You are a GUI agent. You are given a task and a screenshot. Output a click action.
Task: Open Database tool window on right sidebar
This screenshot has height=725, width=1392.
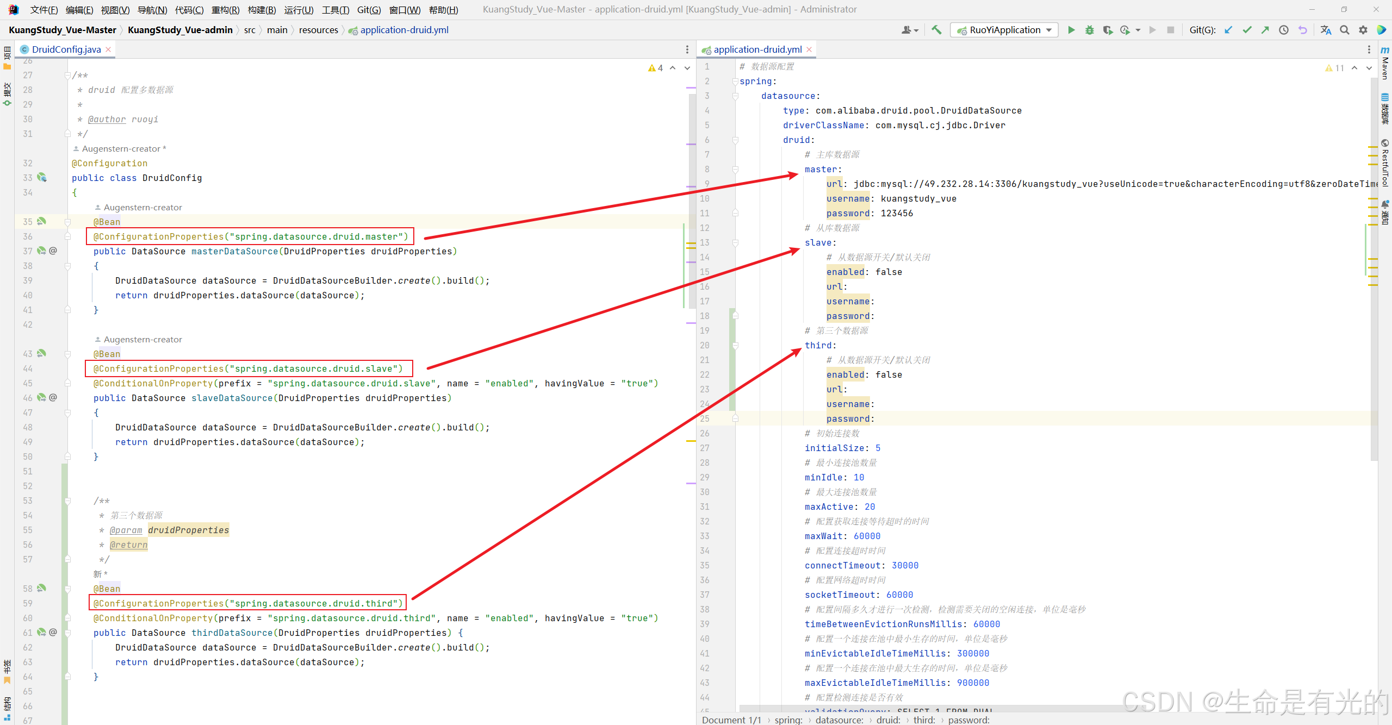(1385, 109)
